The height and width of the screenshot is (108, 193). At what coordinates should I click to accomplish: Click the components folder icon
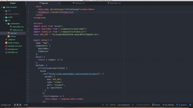(x=8, y=24)
